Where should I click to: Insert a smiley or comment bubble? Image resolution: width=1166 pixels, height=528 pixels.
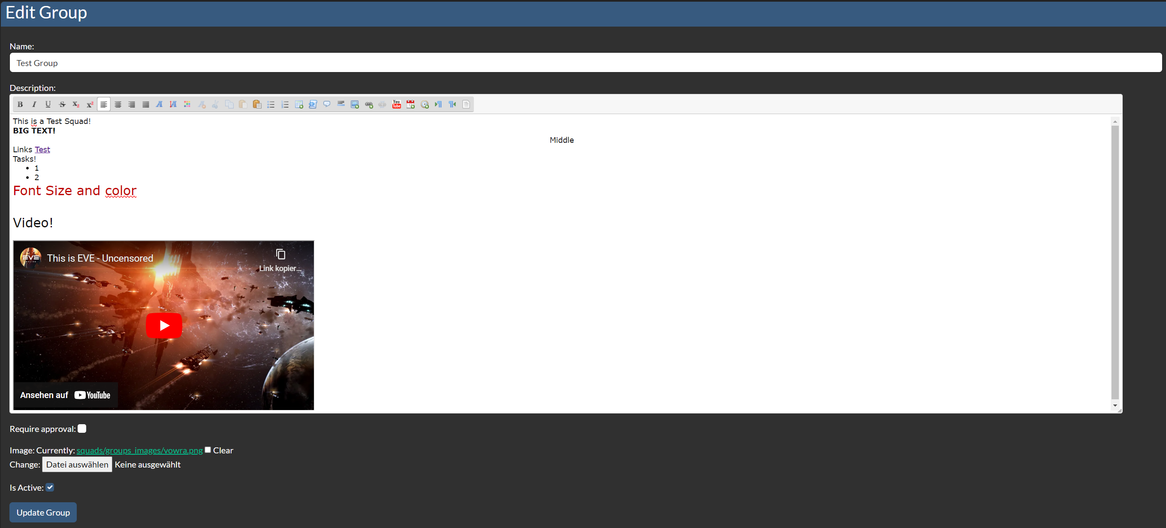(x=327, y=104)
